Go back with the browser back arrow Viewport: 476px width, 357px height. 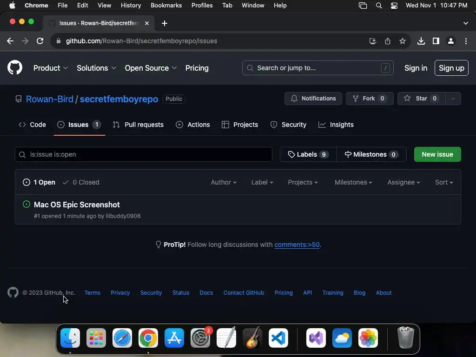pyautogui.click(x=10, y=41)
